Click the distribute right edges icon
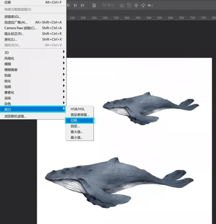Viewport: 216px width, 224px height. tap(82, 5)
